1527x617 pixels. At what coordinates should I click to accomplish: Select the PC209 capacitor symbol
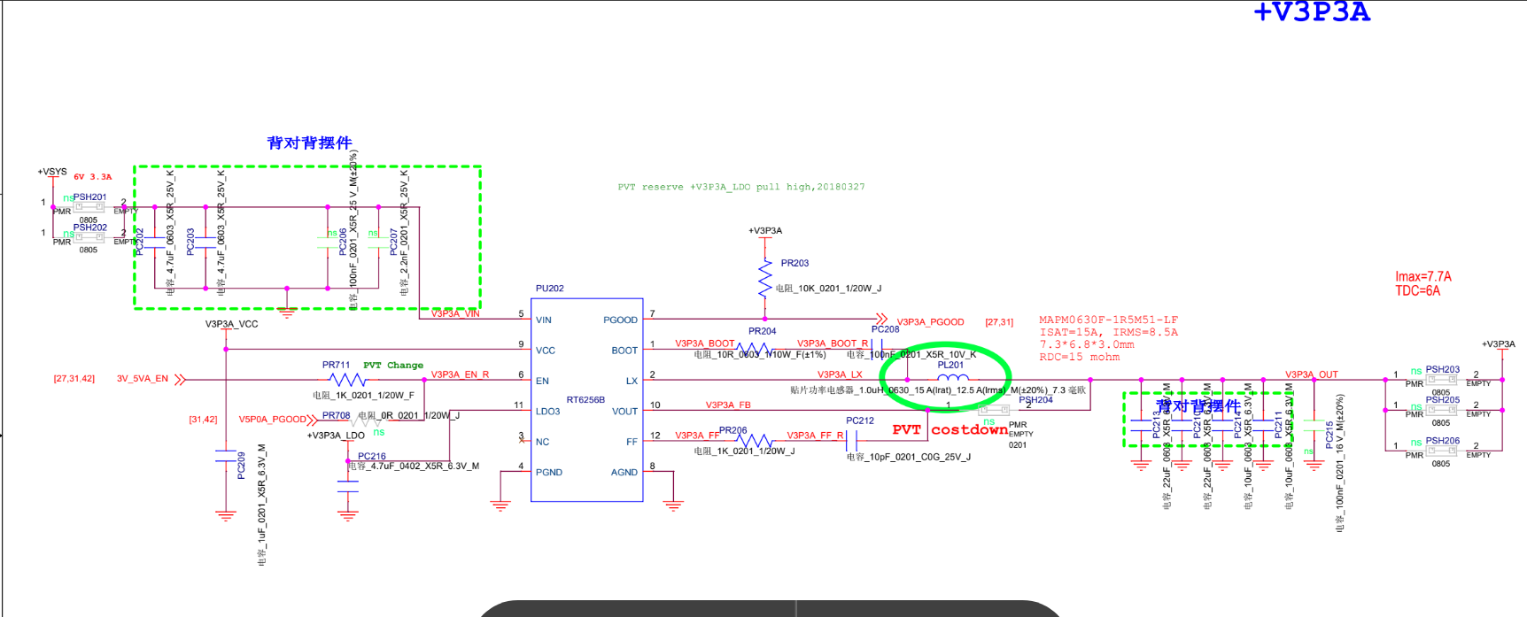pyautogui.click(x=226, y=456)
